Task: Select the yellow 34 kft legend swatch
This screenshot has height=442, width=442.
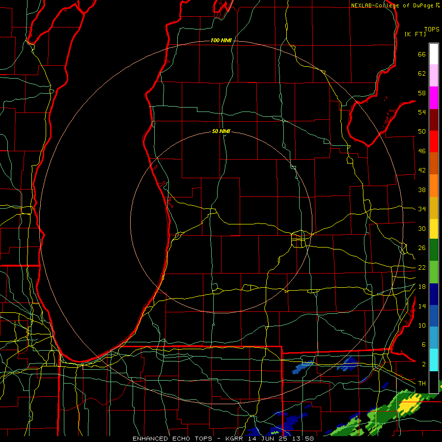Action: (x=434, y=229)
